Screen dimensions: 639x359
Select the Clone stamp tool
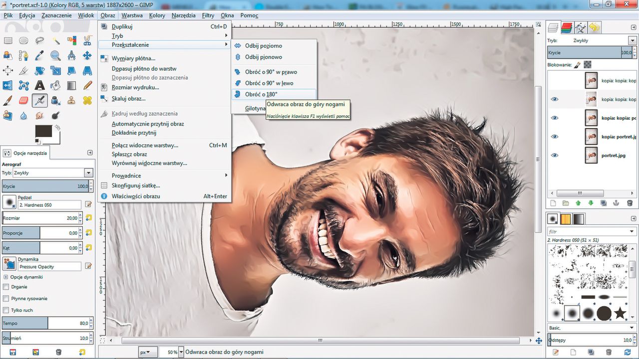point(71,100)
